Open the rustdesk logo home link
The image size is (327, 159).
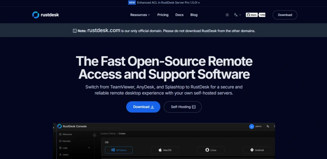pyautogui.click(x=45, y=15)
